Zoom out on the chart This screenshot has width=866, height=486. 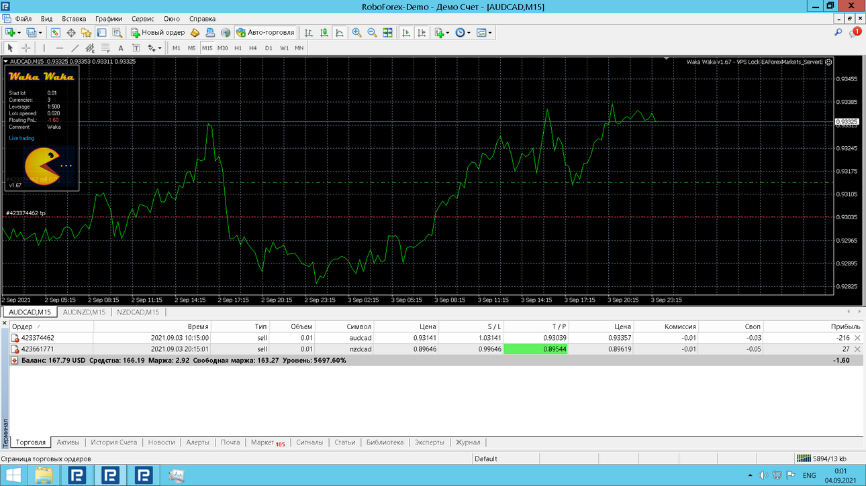[372, 32]
